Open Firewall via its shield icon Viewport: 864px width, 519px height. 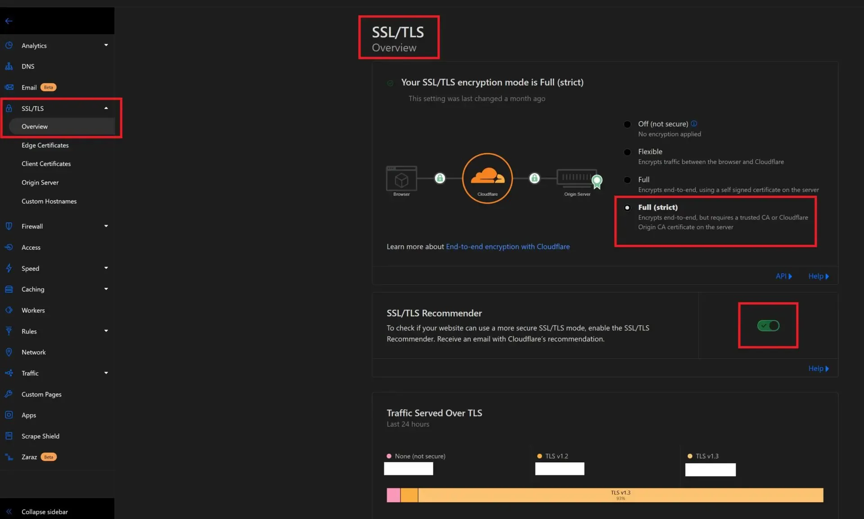[9, 226]
